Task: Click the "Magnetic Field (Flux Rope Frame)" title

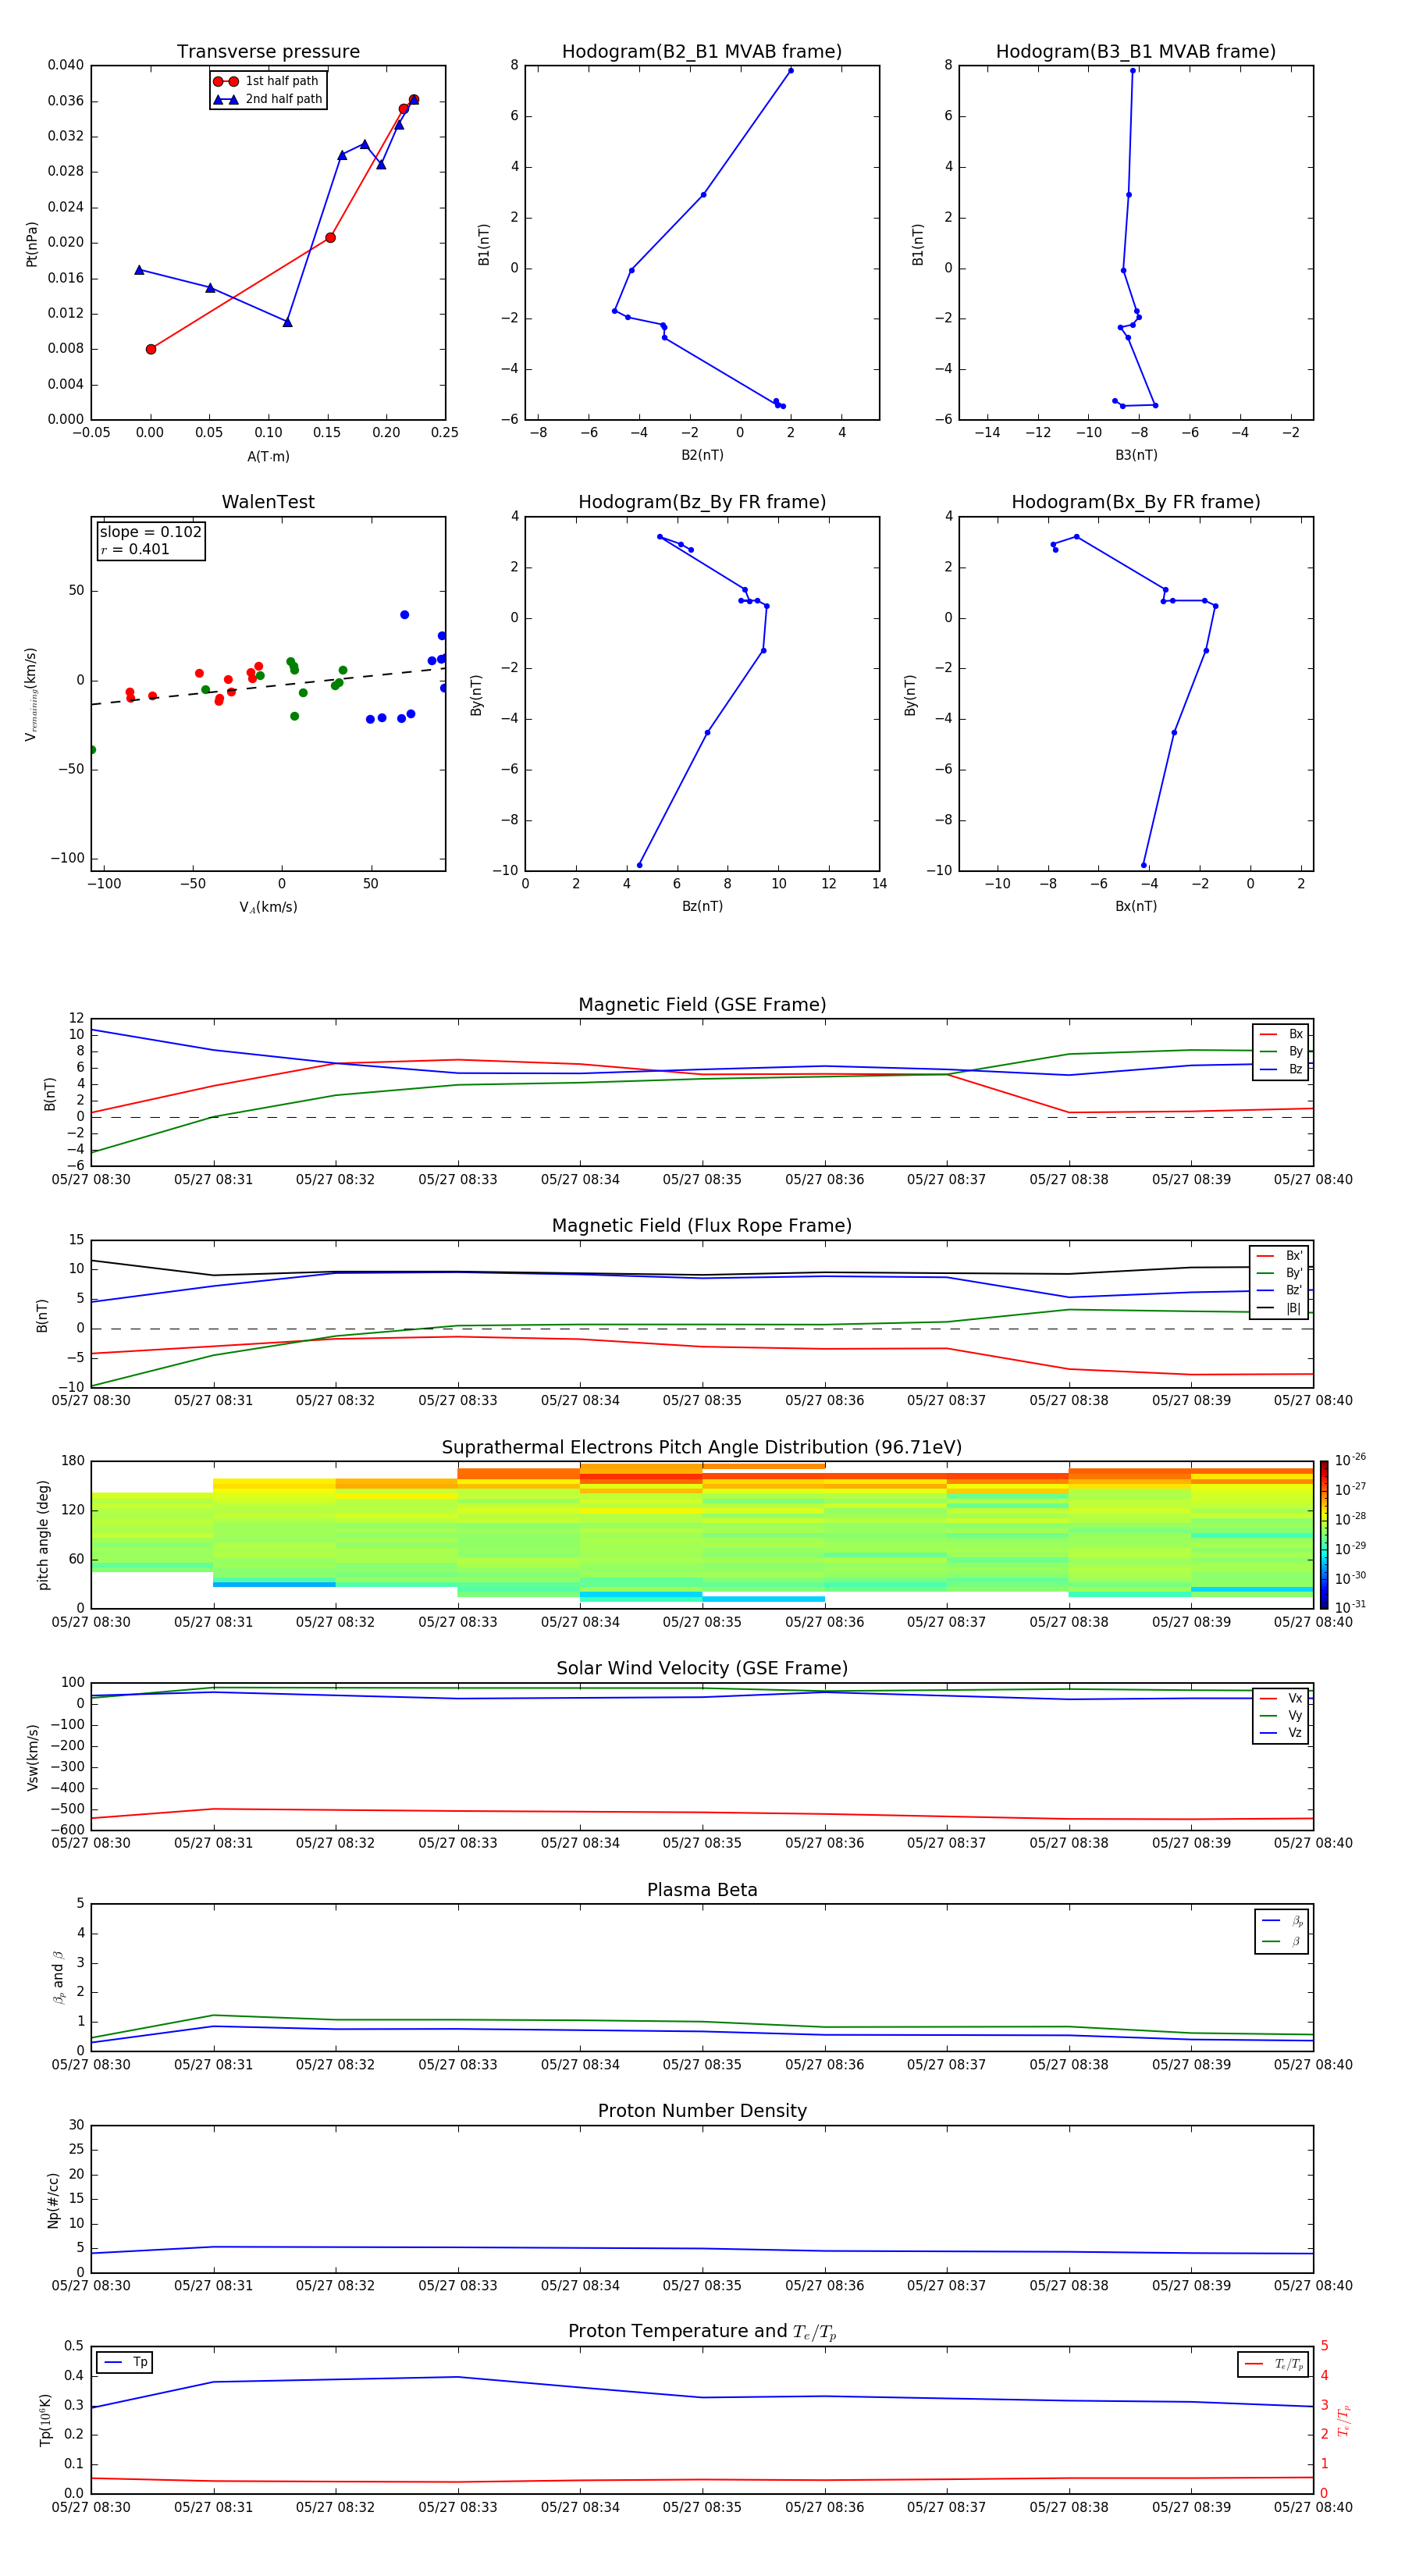Action: click(x=702, y=1226)
